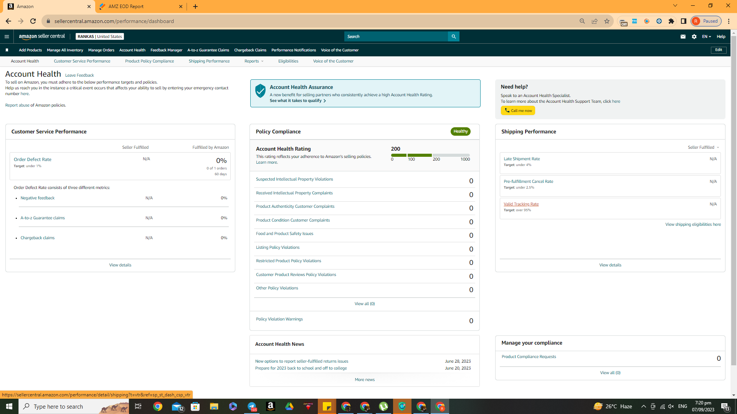Open a new browser tab
737x414 pixels.
point(195,7)
